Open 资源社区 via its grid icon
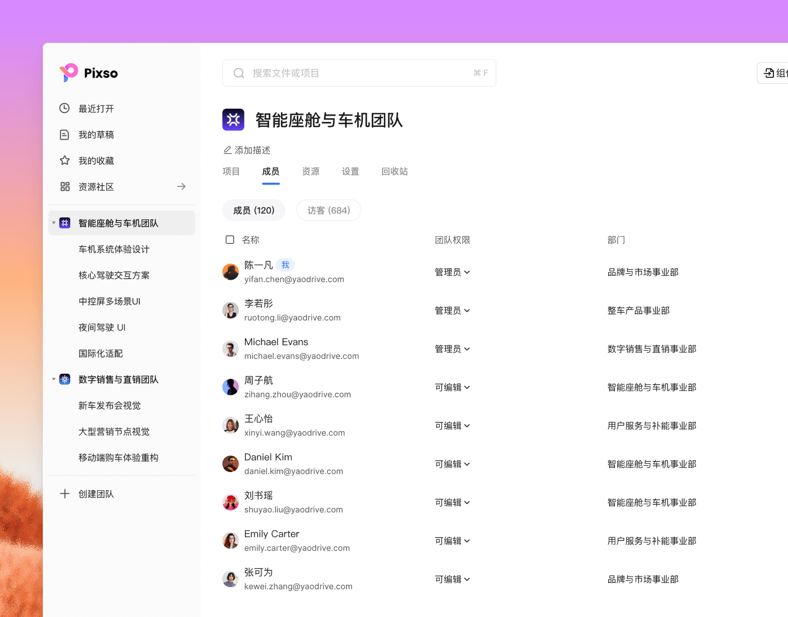Image resolution: width=788 pixels, height=617 pixels. (x=65, y=186)
